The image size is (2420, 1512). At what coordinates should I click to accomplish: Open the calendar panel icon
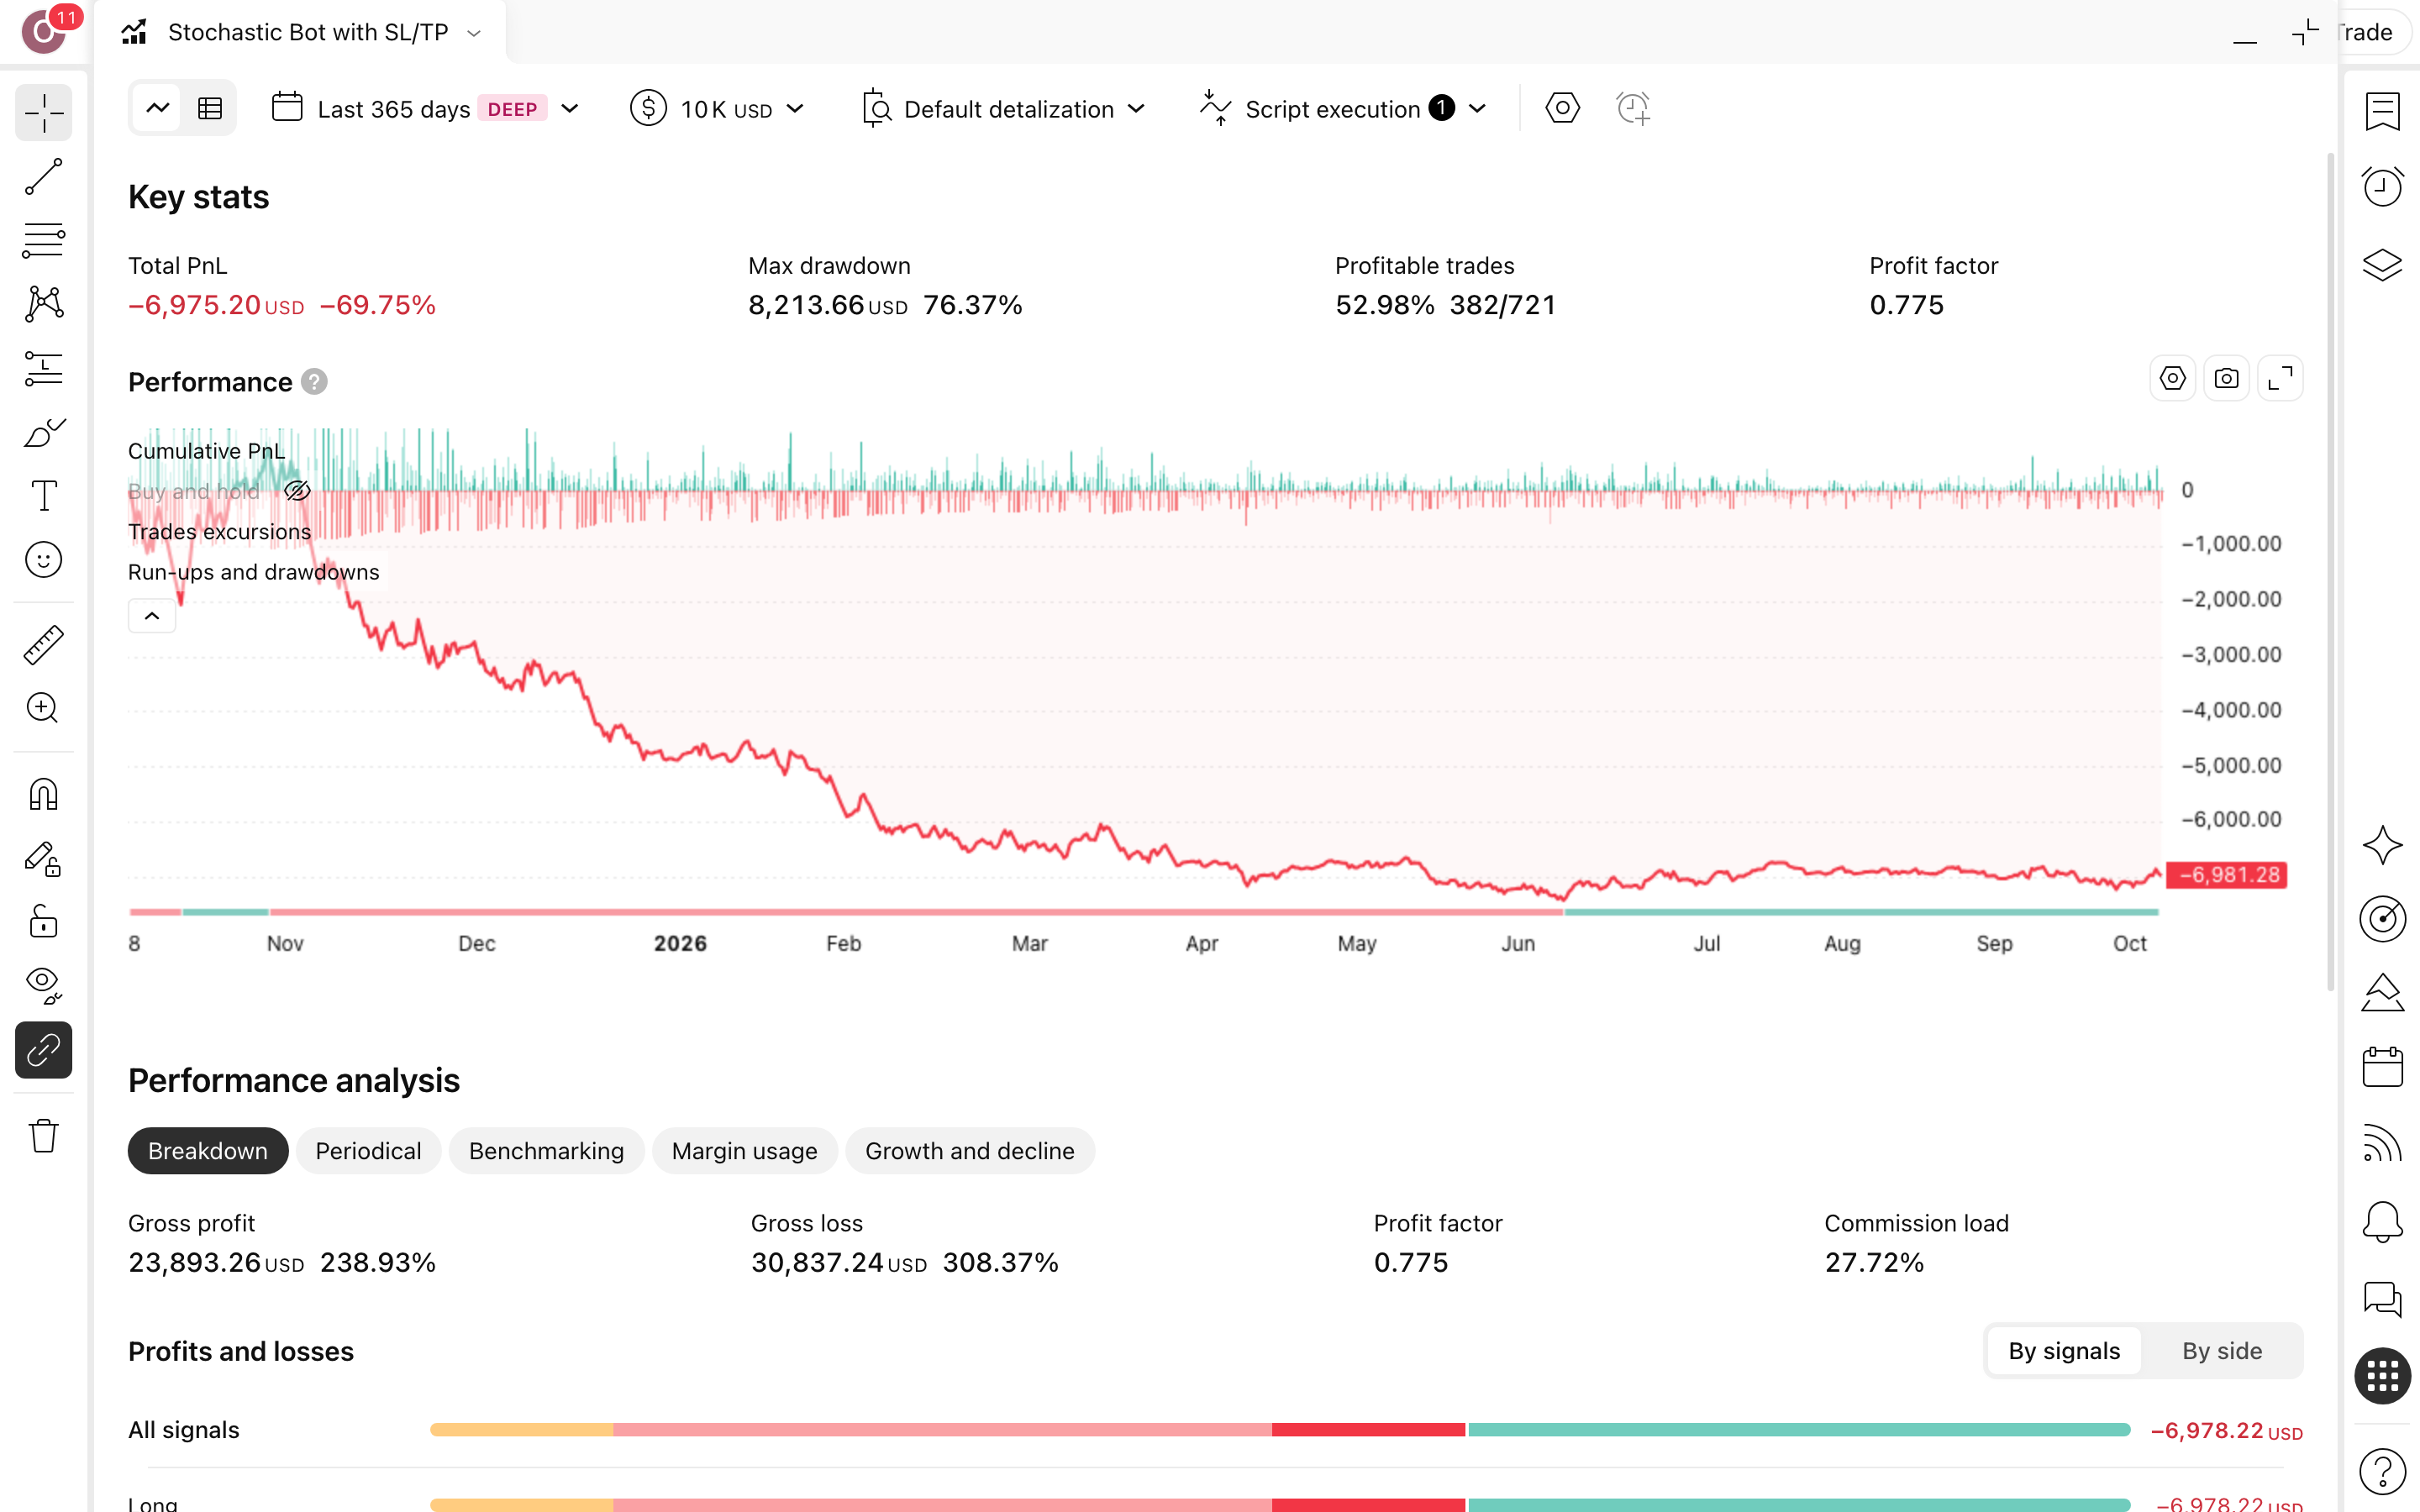2382,1067
